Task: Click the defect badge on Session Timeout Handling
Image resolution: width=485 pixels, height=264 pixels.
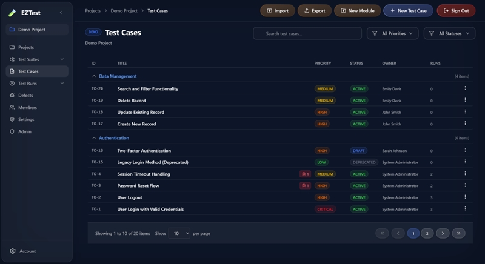Action: tap(306, 174)
